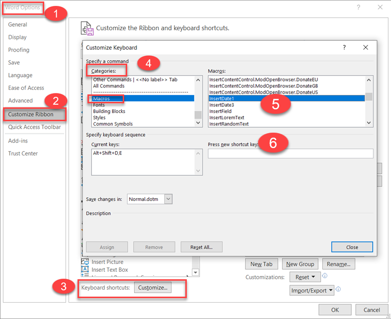Click the Reset All button

[x=202, y=247]
